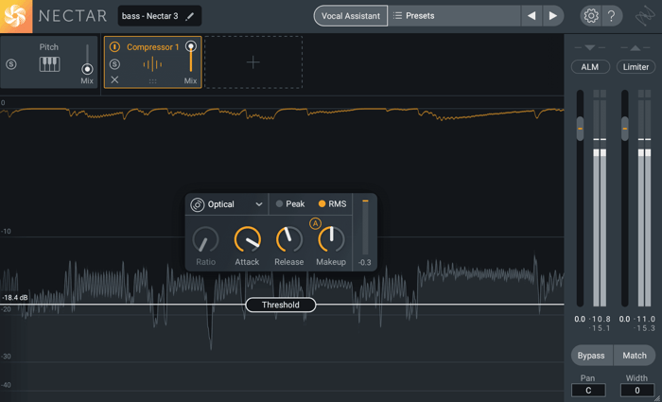Click the Width value field 0
The image size is (662, 402).
(637, 390)
